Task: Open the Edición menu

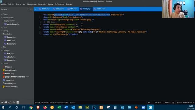Action: (11, 4)
